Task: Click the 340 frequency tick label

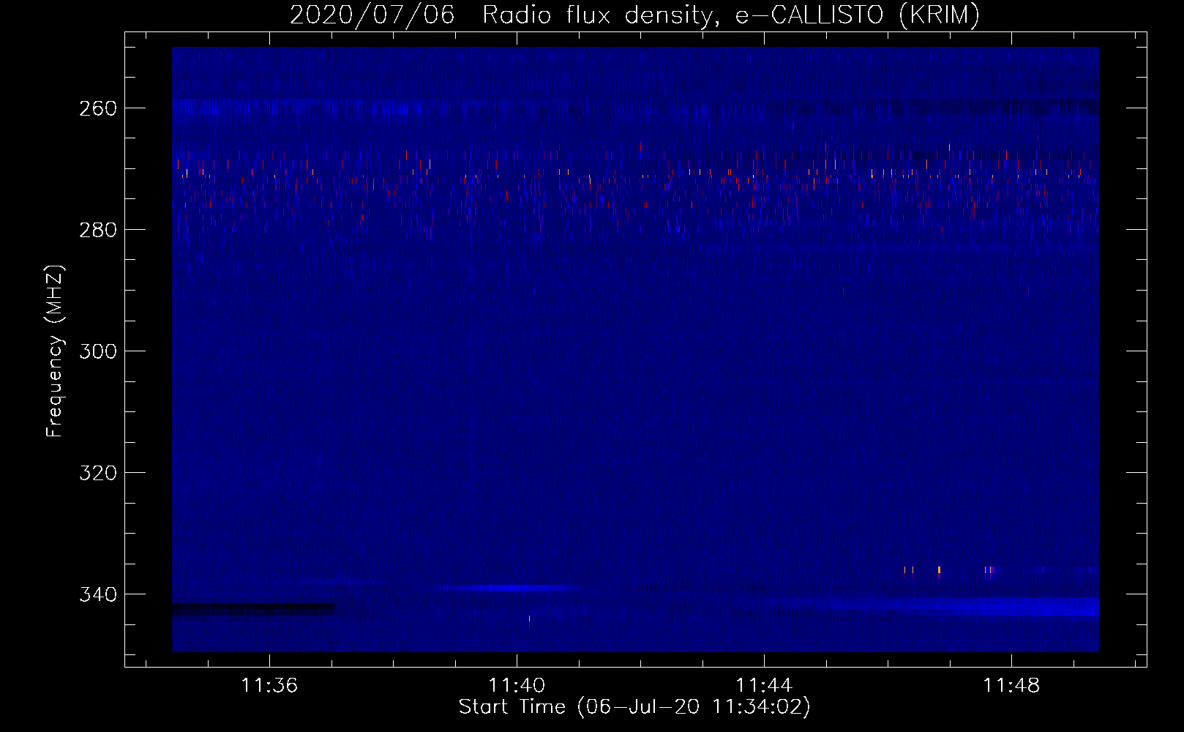Action: (x=97, y=594)
